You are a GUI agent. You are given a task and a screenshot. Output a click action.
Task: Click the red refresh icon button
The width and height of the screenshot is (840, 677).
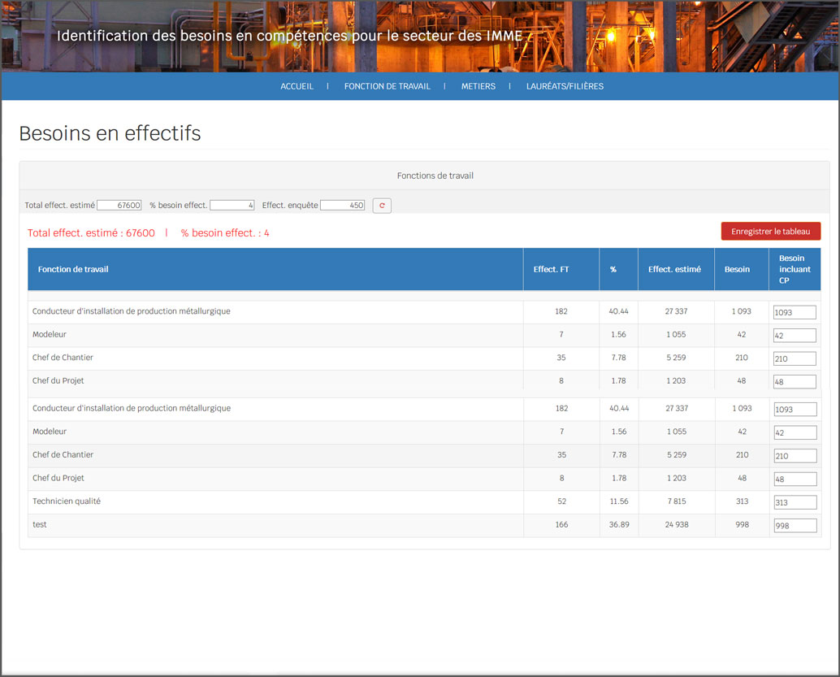[382, 206]
